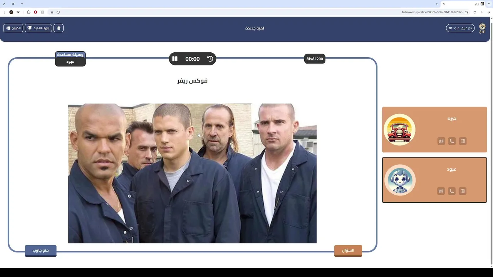Open the browser profile avatar
493x277 pixels.
pos(11,12)
